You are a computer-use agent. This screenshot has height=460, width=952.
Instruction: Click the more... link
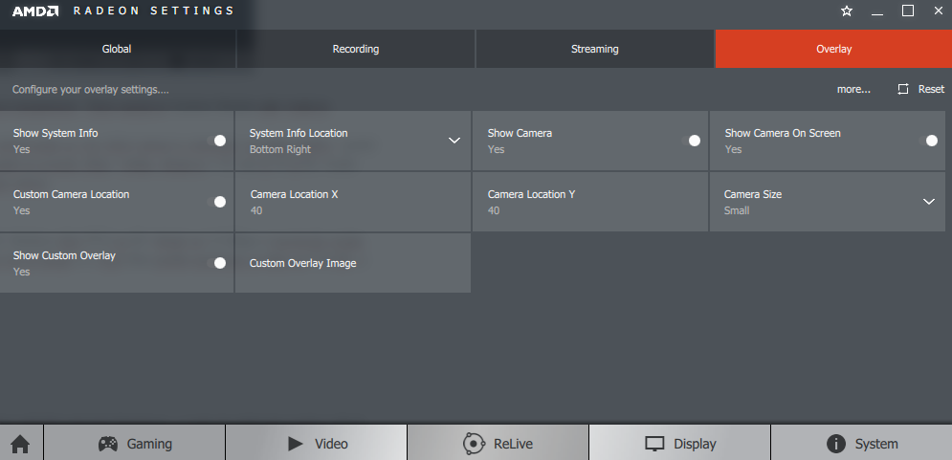click(853, 89)
